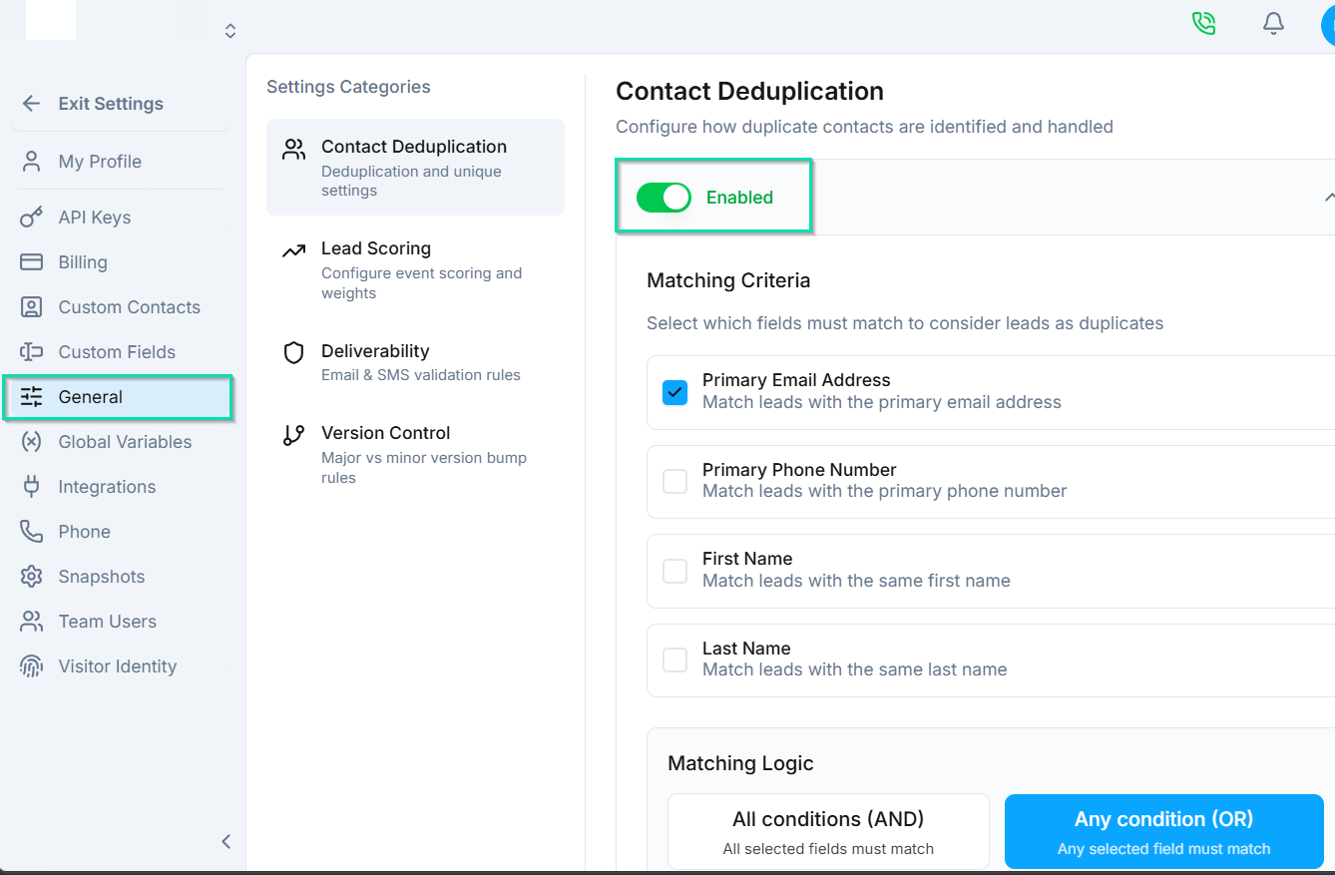1335x875 pixels.
Task: Click the Lead Scoring trend arrow icon
Action: (293, 251)
